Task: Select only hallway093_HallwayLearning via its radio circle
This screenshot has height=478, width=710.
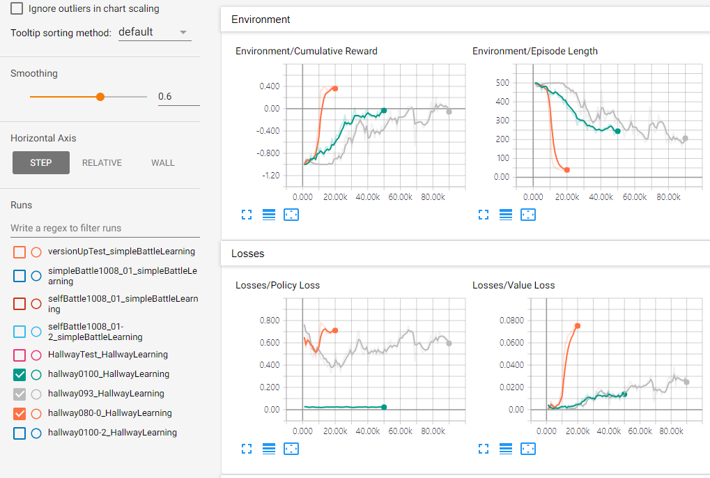Action: click(36, 394)
